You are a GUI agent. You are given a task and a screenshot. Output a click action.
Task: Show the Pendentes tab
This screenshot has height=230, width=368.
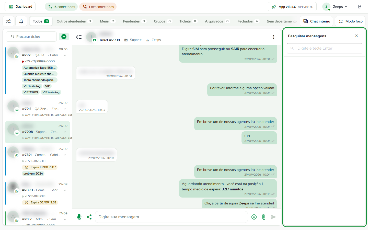(x=134, y=21)
